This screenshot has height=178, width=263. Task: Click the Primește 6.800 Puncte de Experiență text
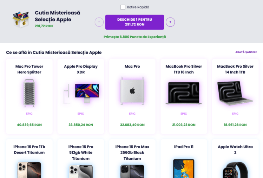click(135, 37)
